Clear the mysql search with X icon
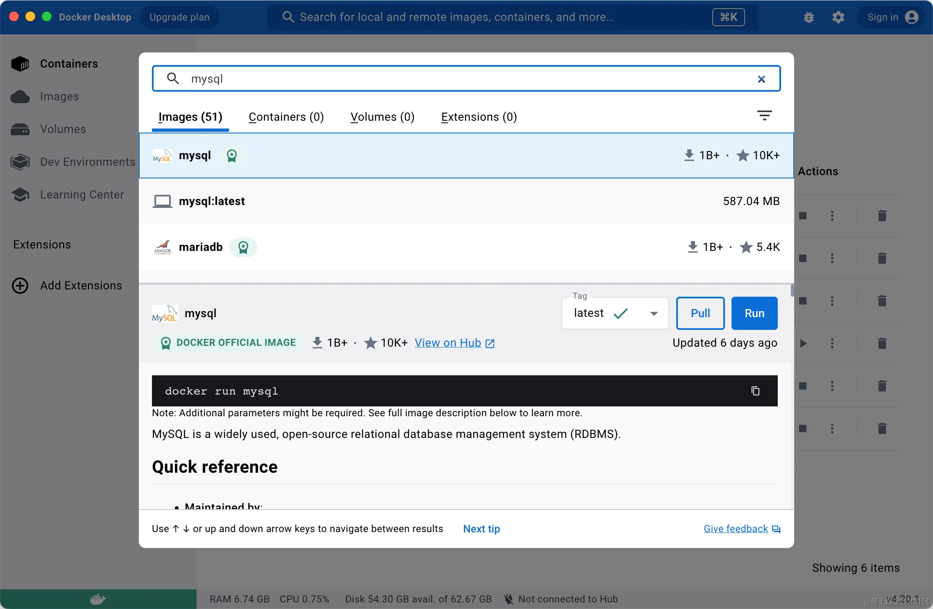Image resolution: width=933 pixels, height=609 pixels. 761,79
